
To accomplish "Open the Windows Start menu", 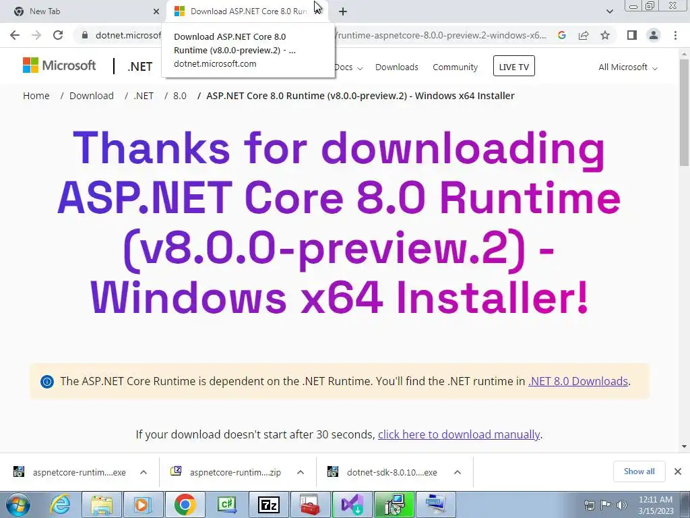I will pyautogui.click(x=18, y=505).
